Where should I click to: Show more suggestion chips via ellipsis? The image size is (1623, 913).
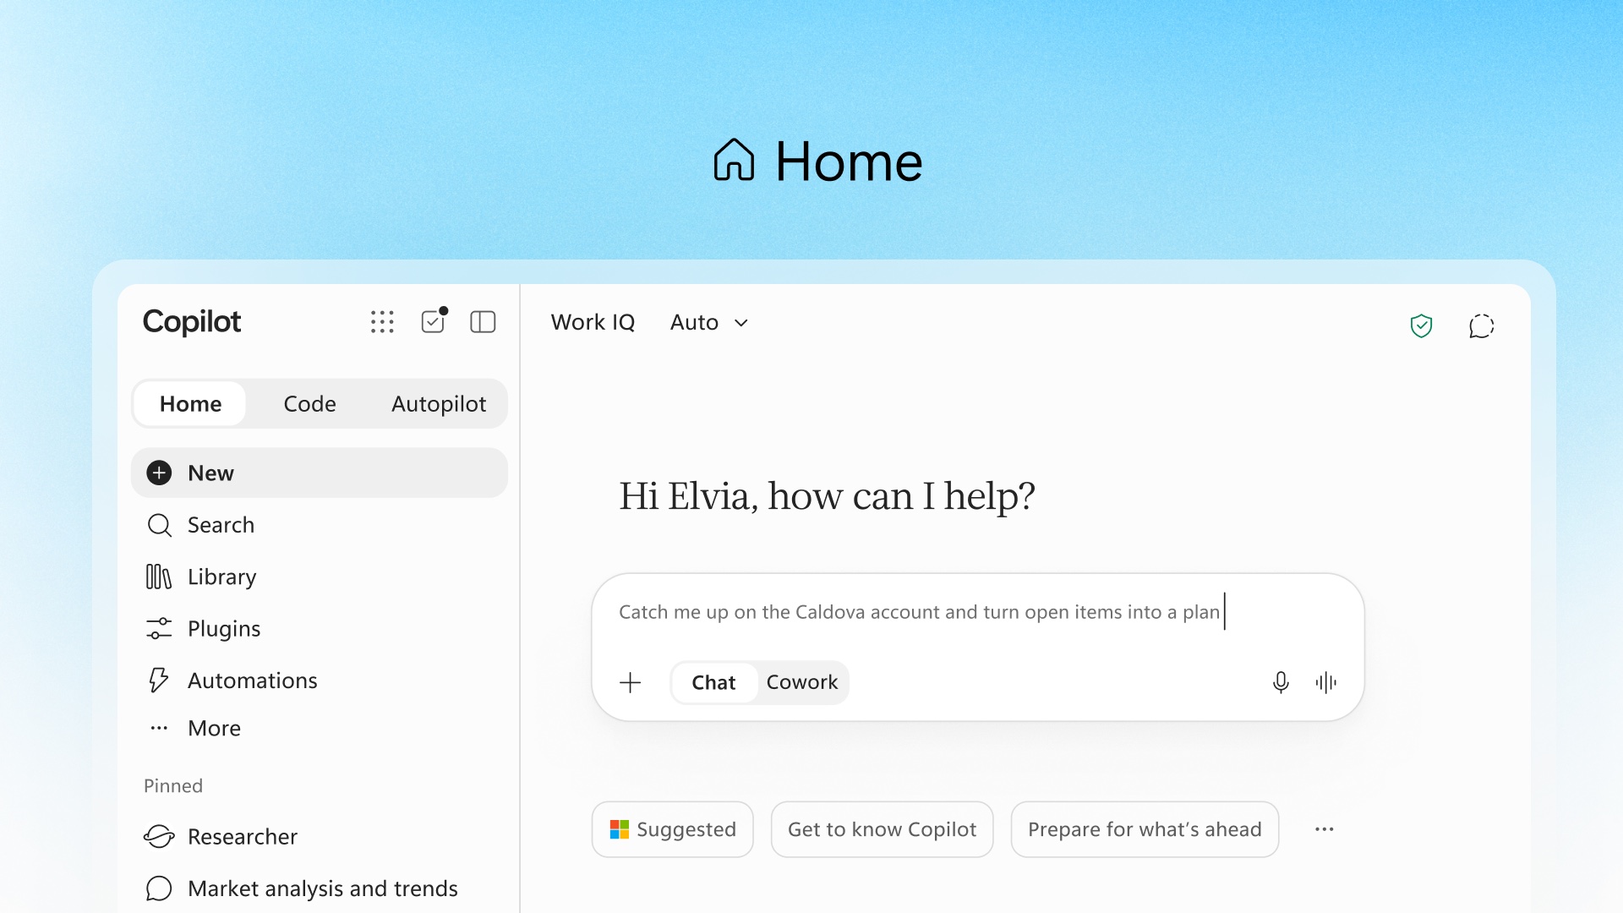[x=1325, y=829]
